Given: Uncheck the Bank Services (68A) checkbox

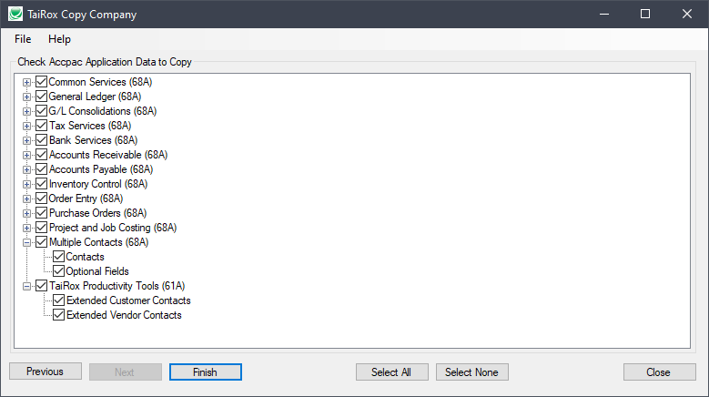Looking at the screenshot, I should (x=42, y=140).
